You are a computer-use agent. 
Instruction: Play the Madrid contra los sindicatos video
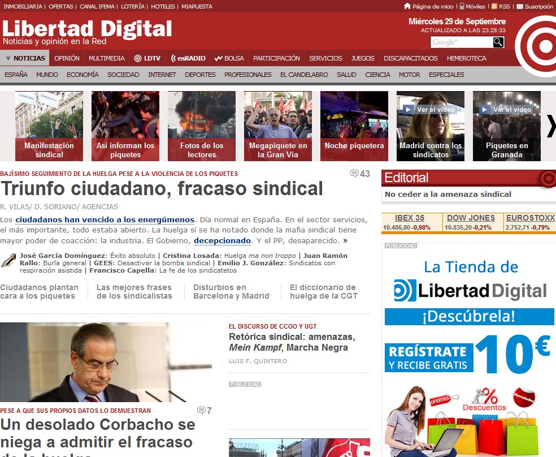[408, 110]
